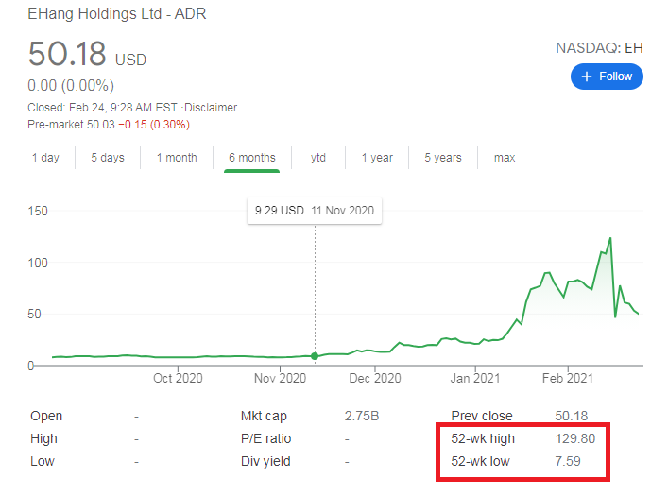Click the Oct 2020 axis label
Screen dimensions: 668x496
click(x=178, y=378)
